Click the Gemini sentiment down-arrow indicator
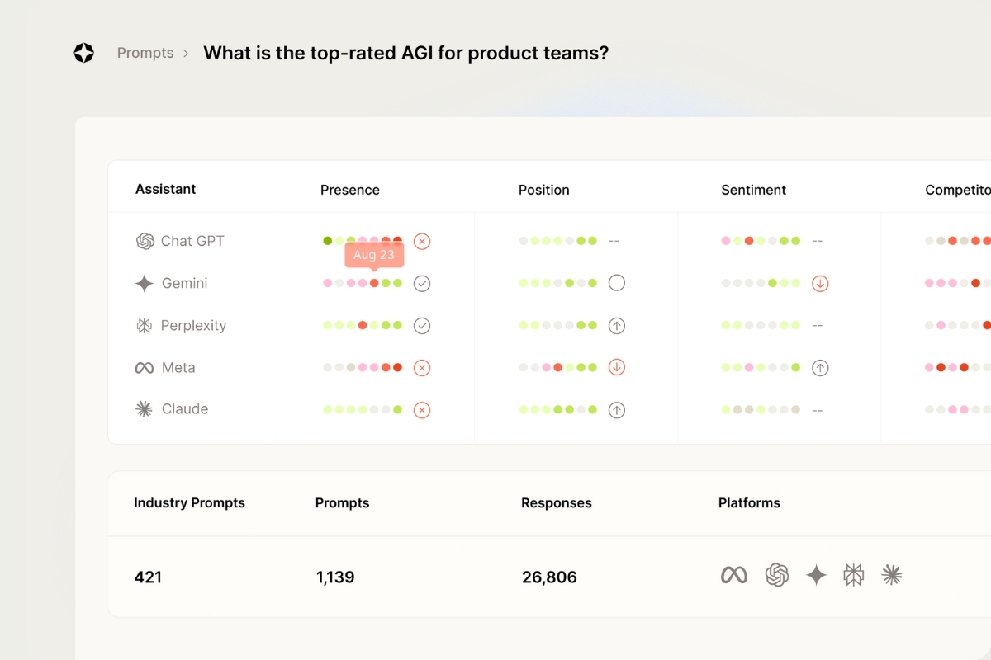The width and height of the screenshot is (991, 660). pyautogui.click(x=820, y=283)
